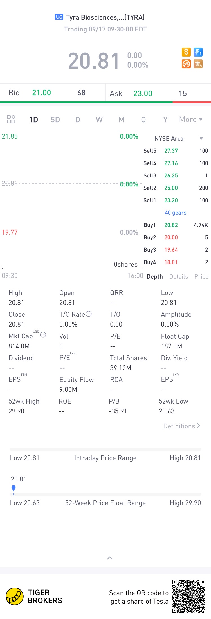
Task: Tap the tan stacked layers icon
Action: [x=198, y=64]
